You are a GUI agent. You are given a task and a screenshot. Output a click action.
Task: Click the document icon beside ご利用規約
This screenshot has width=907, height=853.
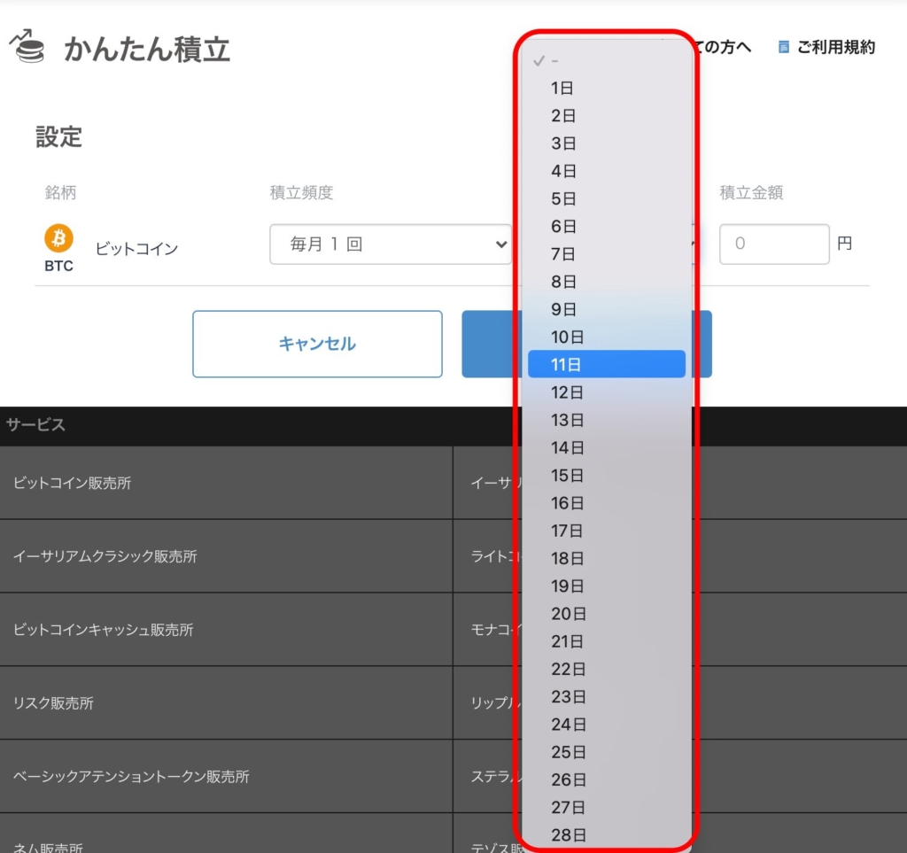(x=783, y=48)
